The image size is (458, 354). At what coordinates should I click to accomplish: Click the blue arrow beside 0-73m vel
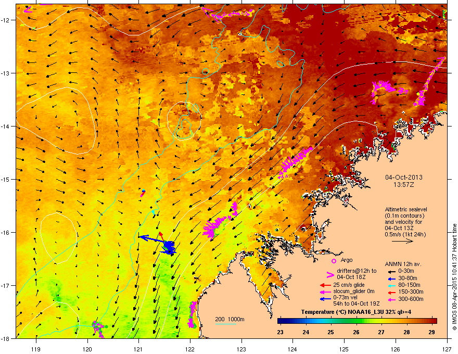[325, 299]
